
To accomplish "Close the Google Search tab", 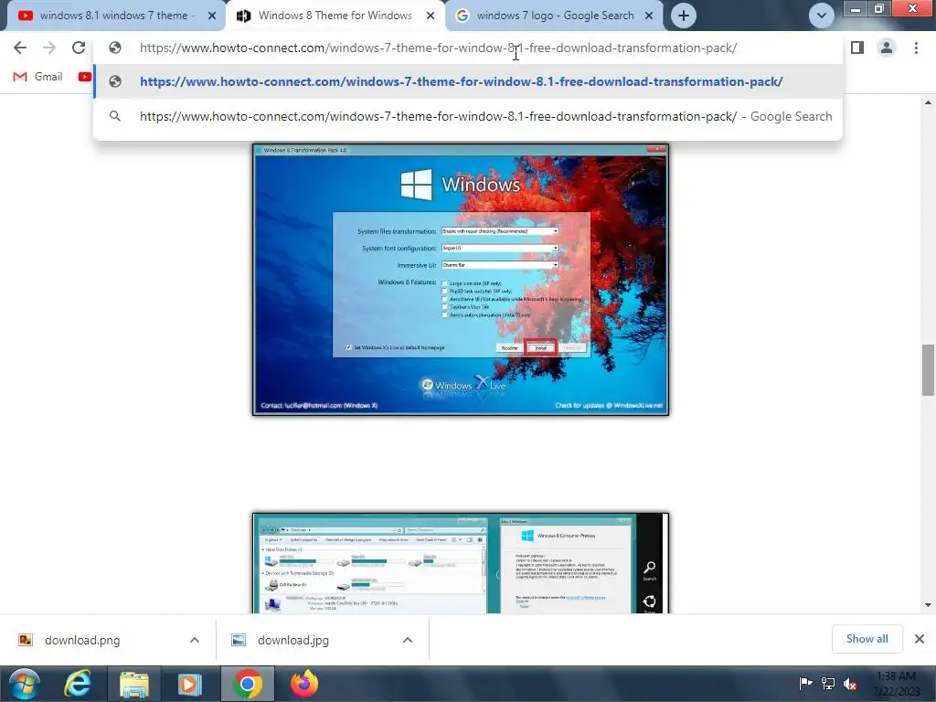I will pyautogui.click(x=650, y=16).
